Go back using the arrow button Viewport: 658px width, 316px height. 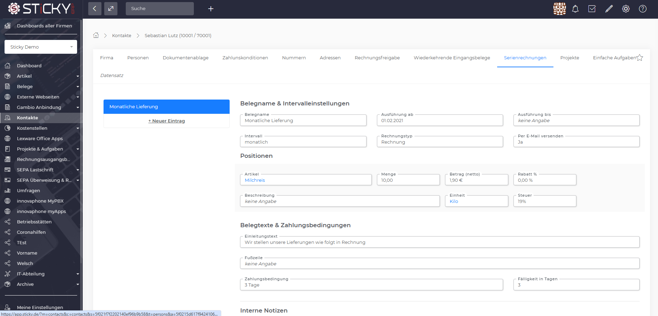click(x=95, y=9)
